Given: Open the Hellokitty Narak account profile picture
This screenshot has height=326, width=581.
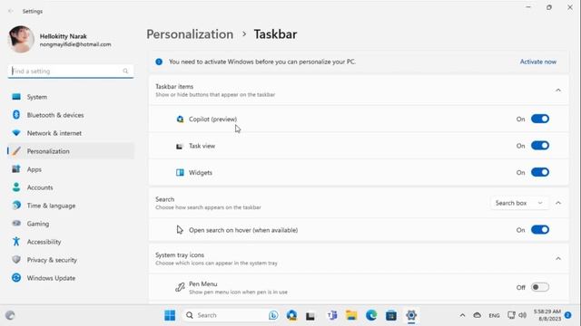Looking at the screenshot, I should [x=21, y=39].
